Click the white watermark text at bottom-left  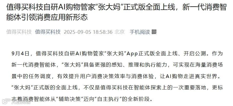click(x=21, y=102)
